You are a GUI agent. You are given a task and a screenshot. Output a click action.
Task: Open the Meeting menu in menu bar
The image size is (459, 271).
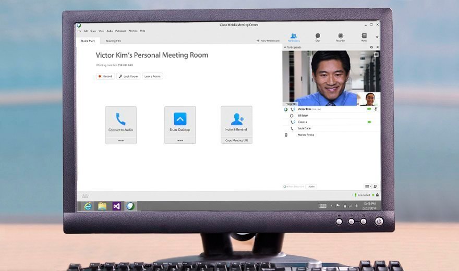[x=133, y=31]
